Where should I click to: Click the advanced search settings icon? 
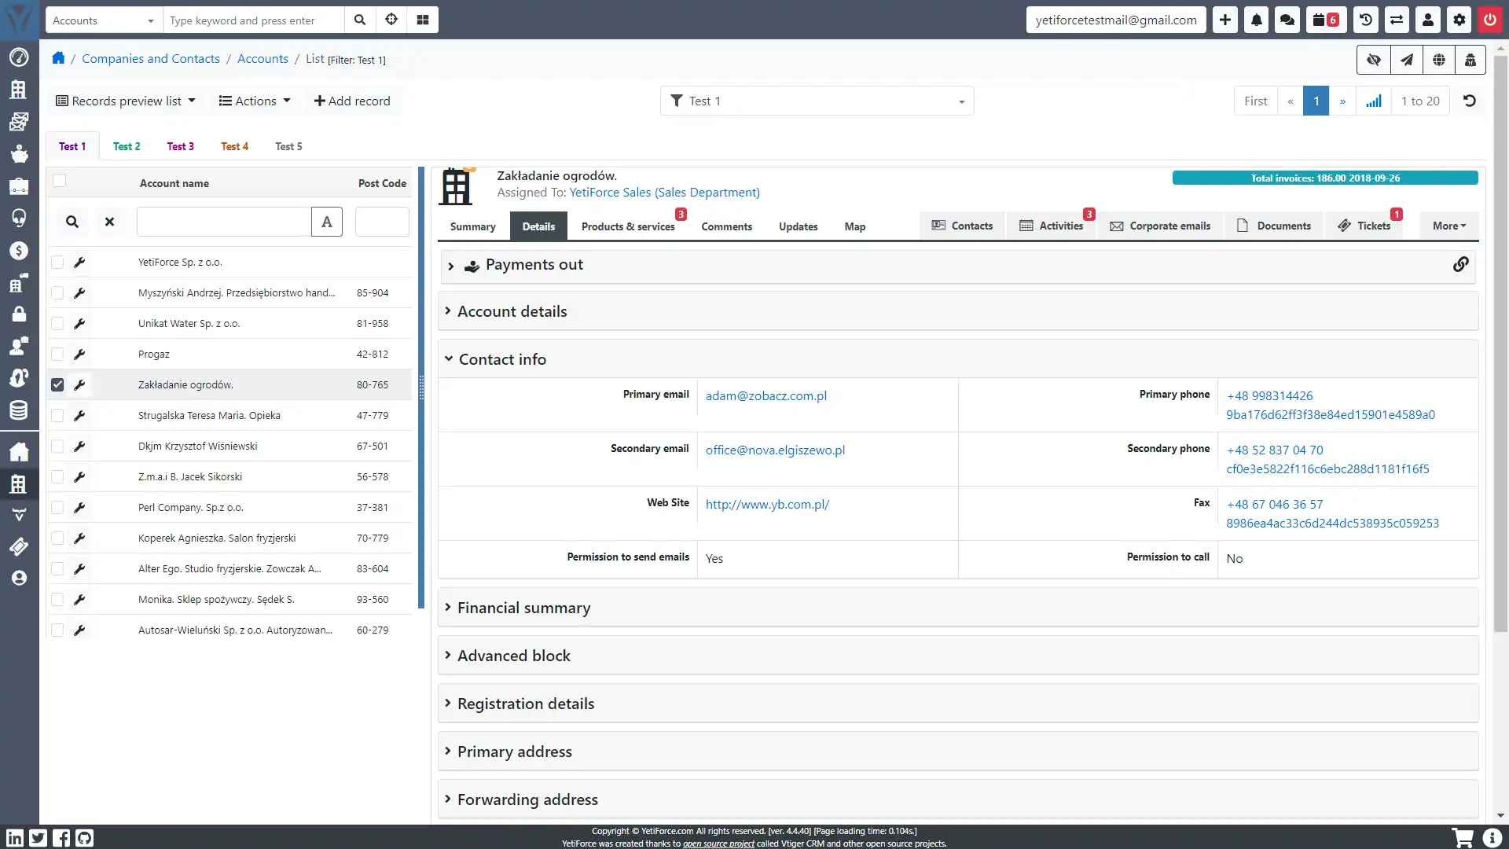coord(391,19)
